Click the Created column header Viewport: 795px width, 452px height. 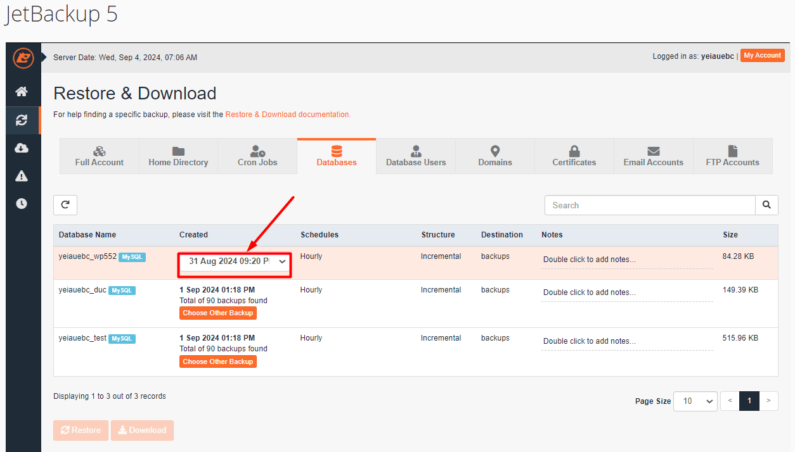(x=193, y=235)
